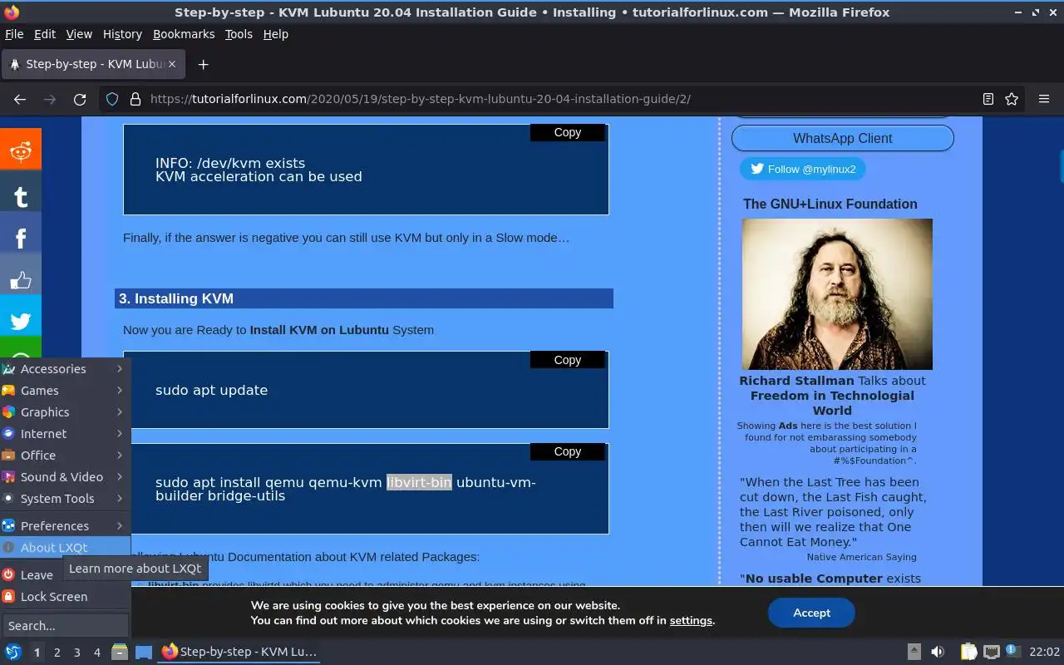
Task: Expand the Internet submenu
Action: click(x=65, y=434)
